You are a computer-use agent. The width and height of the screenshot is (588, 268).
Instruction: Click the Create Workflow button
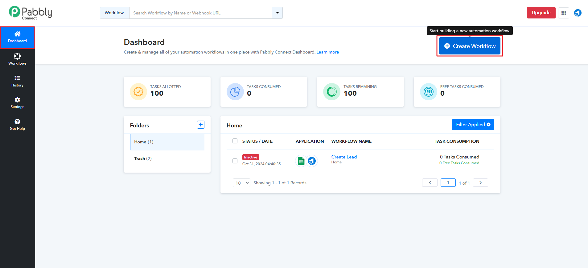tap(470, 46)
